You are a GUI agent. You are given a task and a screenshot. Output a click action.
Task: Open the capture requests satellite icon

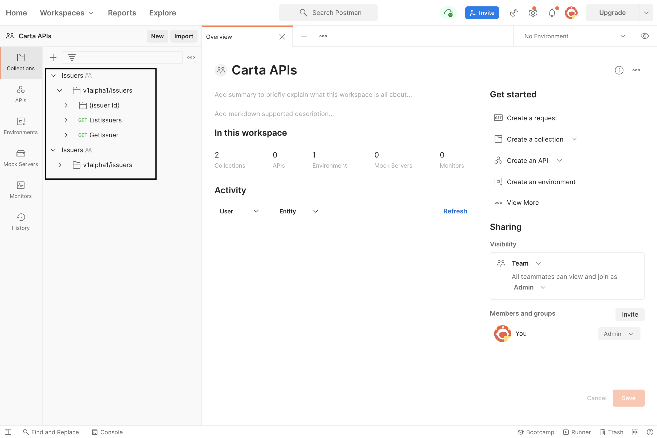(514, 13)
